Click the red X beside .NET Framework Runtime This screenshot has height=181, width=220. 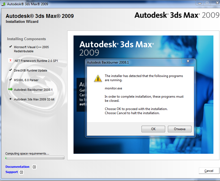click(x=10, y=60)
